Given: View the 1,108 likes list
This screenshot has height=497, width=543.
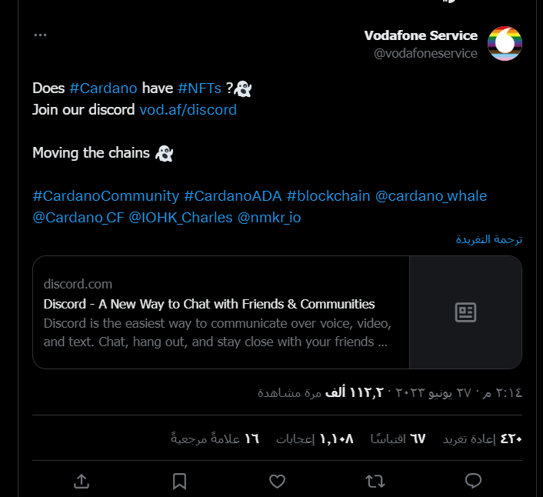Looking at the screenshot, I should tap(315, 439).
